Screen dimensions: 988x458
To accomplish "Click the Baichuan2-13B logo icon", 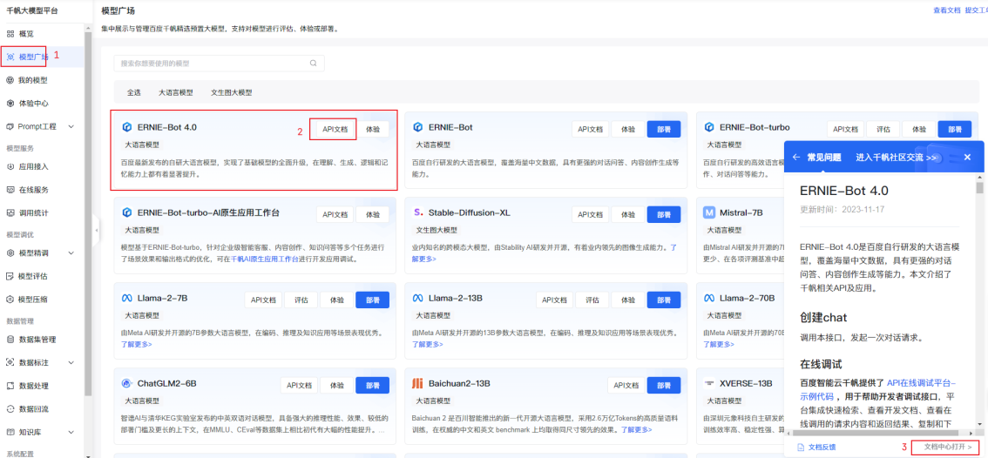I will pyautogui.click(x=417, y=383).
